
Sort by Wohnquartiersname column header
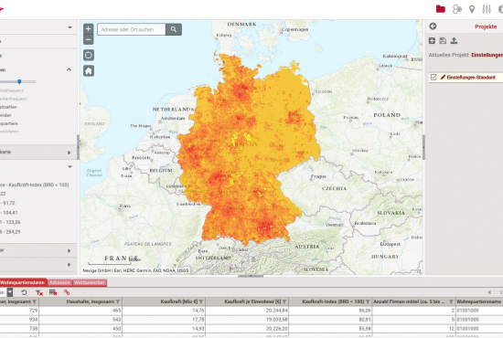tap(478, 301)
